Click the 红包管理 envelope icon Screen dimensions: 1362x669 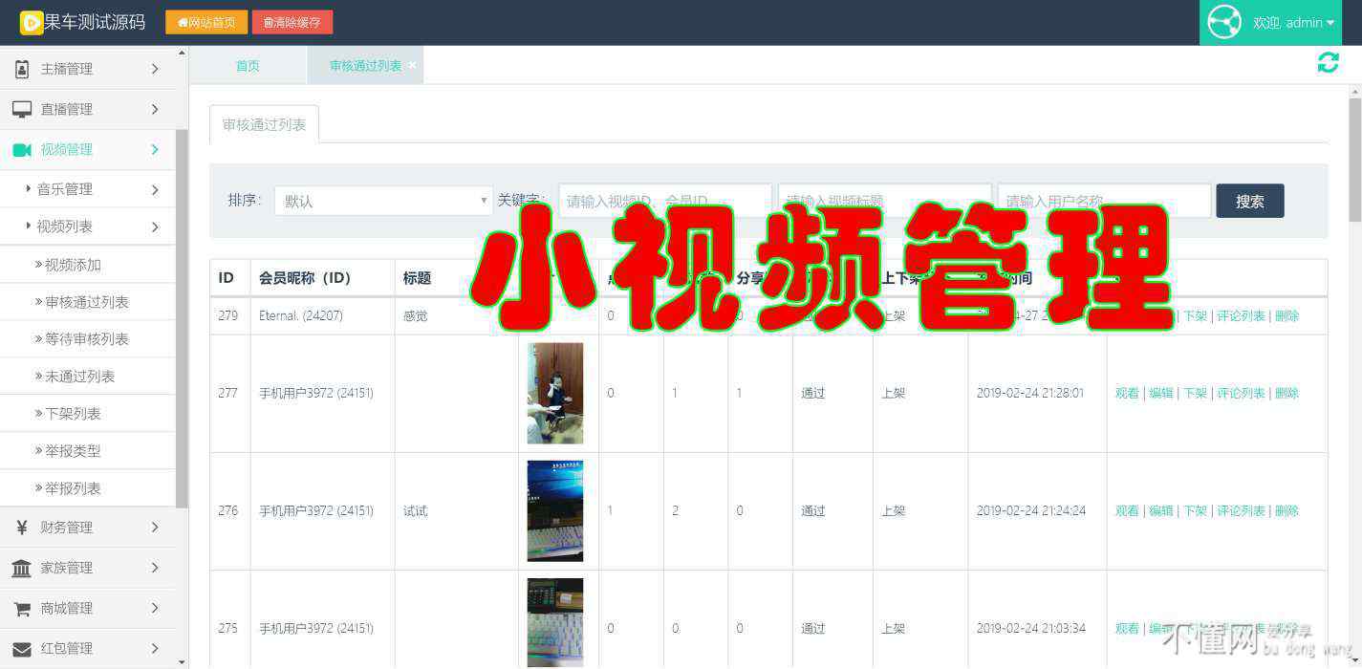(x=21, y=648)
